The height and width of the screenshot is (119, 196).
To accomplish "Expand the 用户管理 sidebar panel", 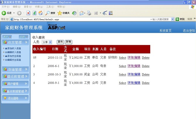I will 26,83.
